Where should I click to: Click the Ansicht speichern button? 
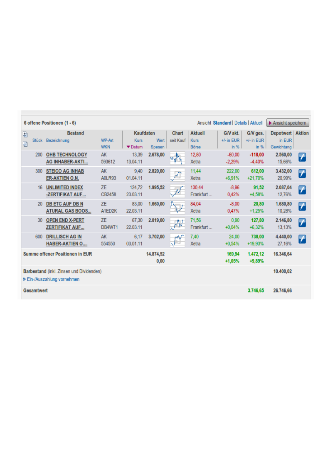pyautogui.click(x=288, y=123)
